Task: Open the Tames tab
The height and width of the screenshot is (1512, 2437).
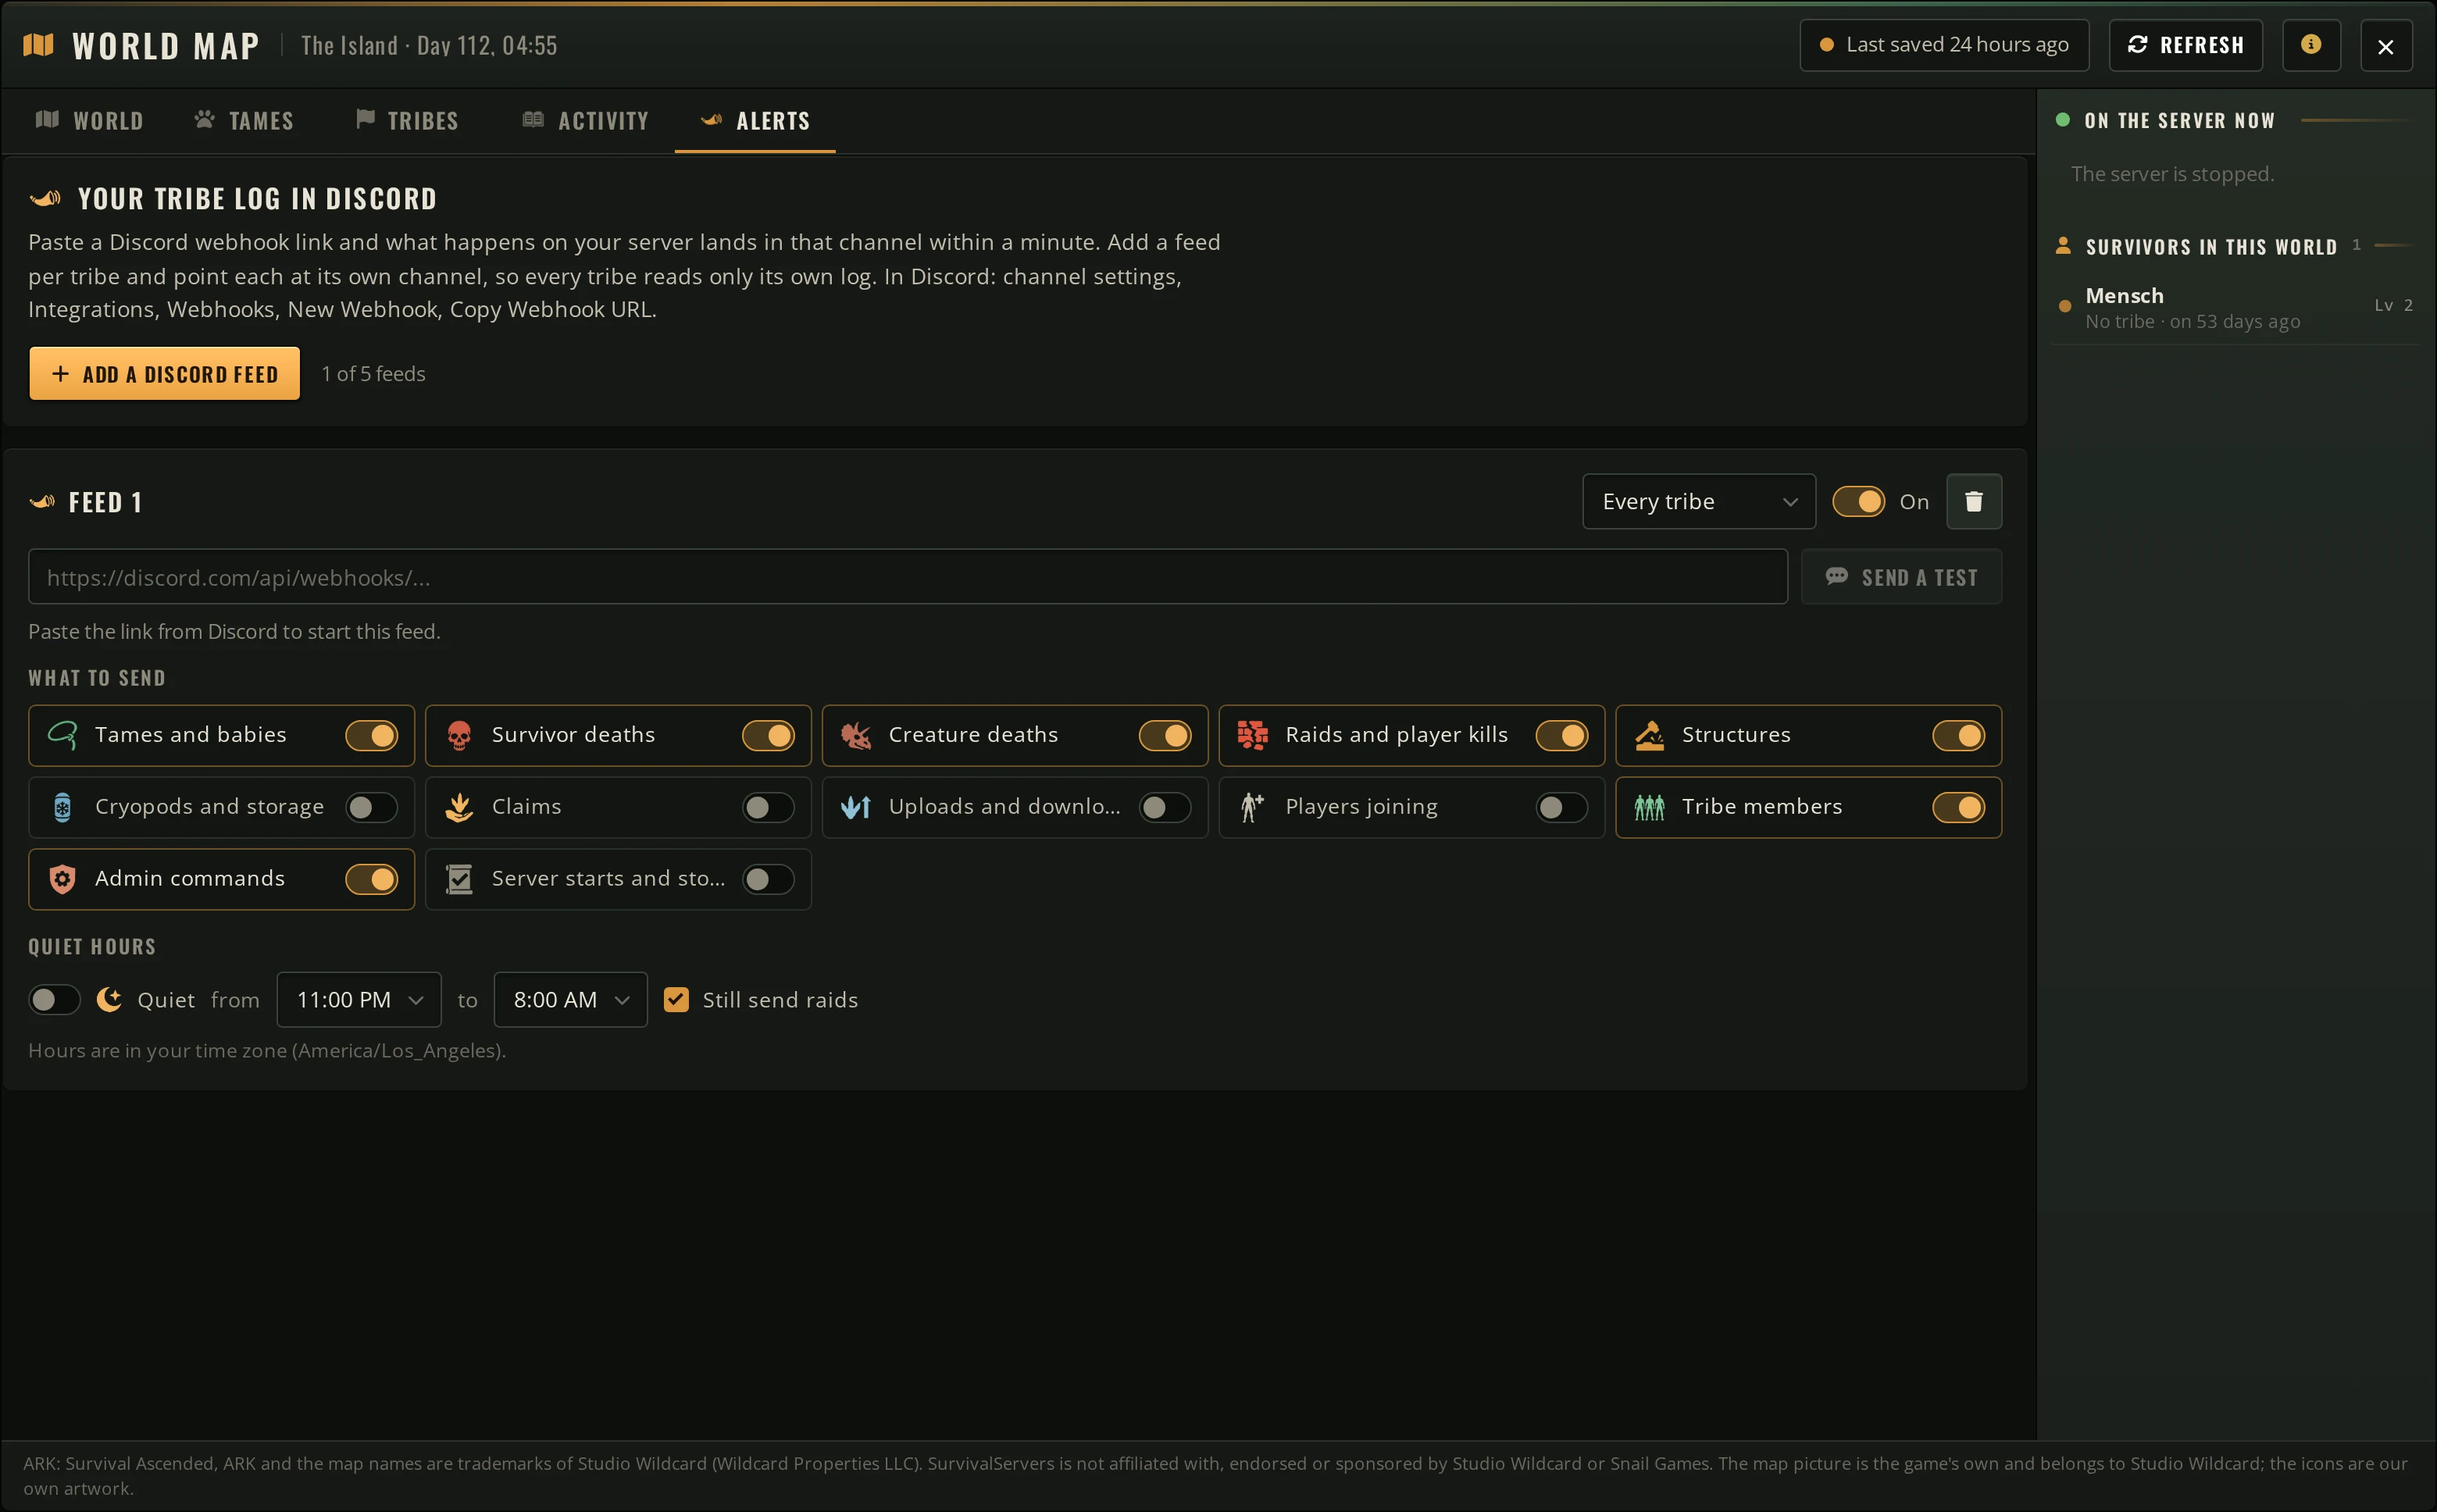Action: point(244,121)
